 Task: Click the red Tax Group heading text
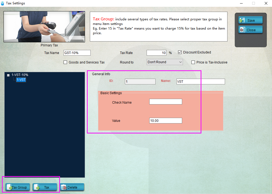[x=103, y=19]
